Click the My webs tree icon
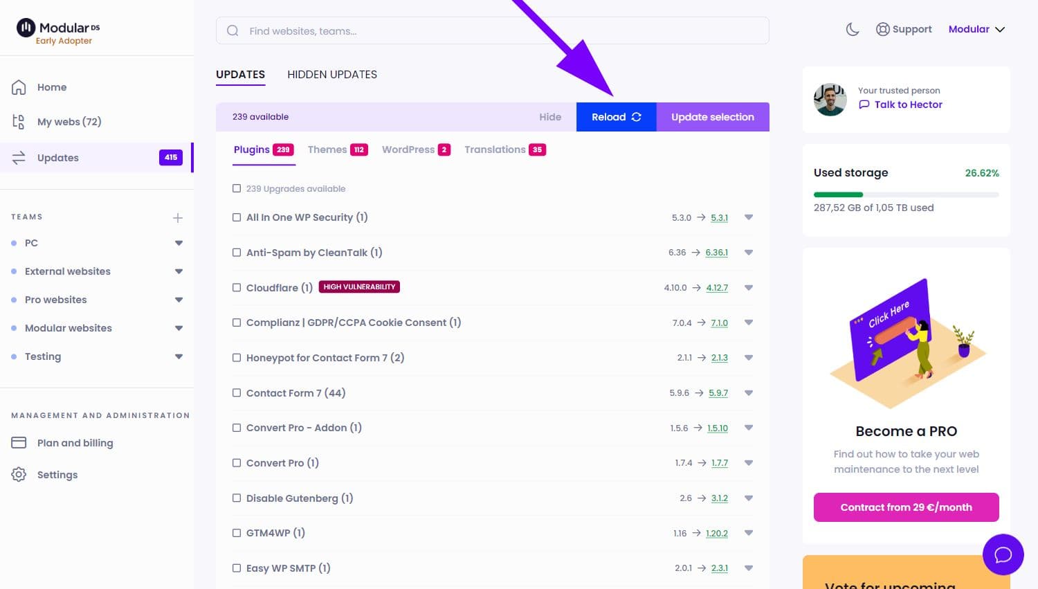This screenshot has width=1038, height=589. [19, 122]
